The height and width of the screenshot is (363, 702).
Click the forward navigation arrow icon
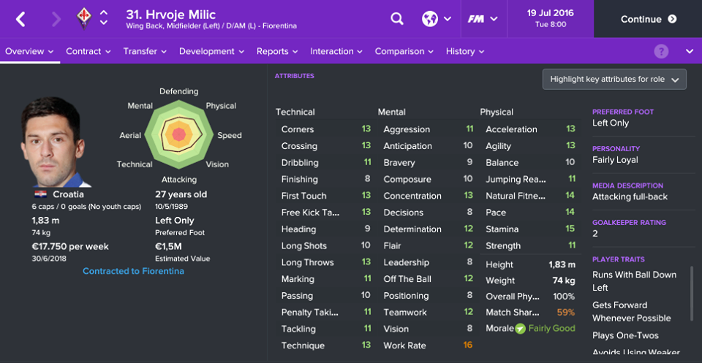(x=56, y=19)
